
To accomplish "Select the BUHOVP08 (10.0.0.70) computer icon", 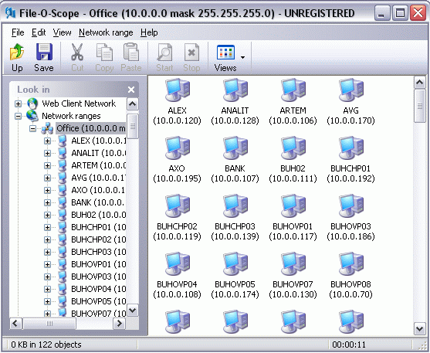I will 350,264.
